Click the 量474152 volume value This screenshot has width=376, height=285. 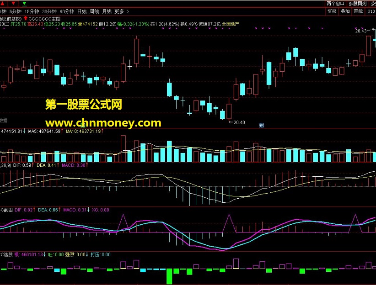88,24
